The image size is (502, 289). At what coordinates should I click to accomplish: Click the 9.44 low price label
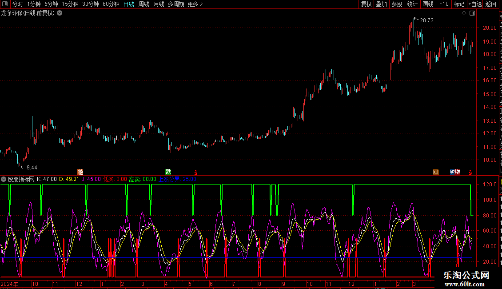click(32, 168)
